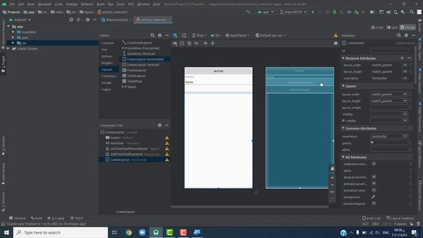Add a declared attribute with plus icon
Screen dimensions: 423x238
tap(402, 58)
